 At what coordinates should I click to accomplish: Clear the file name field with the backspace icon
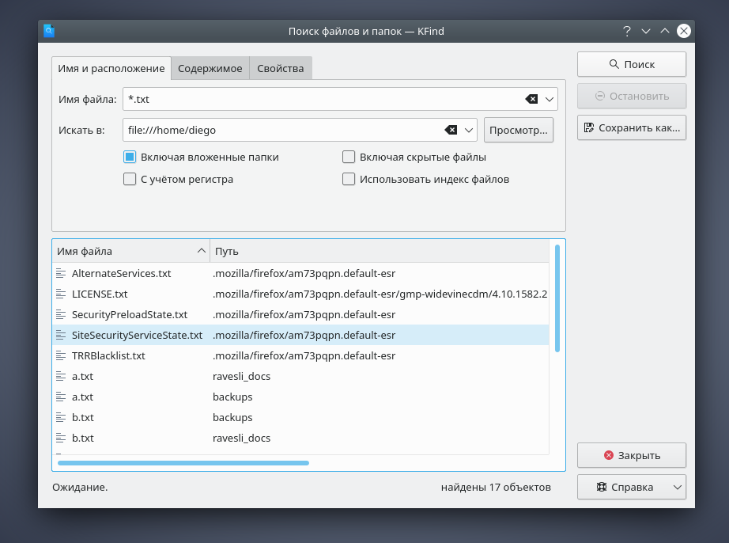tap(531, 99)
